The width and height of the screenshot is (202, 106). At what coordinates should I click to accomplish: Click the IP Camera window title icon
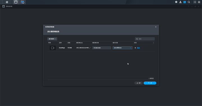(4, 6)
